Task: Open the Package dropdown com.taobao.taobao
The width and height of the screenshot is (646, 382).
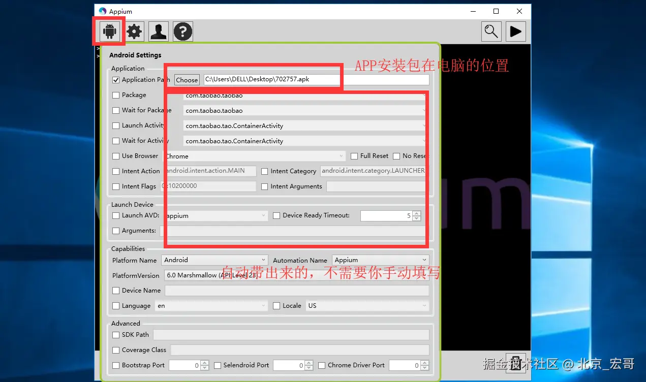Action: pyautogui.click(x=306, y=95)
